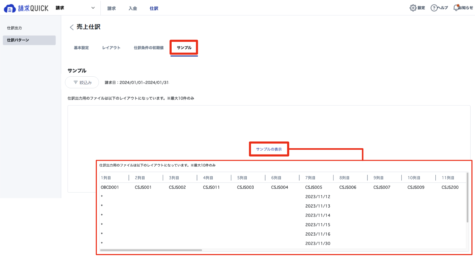The height and width of the screenshot is (263, 475).
Task: Switch to the サンプル tab
Action: [x=184, y=48]
